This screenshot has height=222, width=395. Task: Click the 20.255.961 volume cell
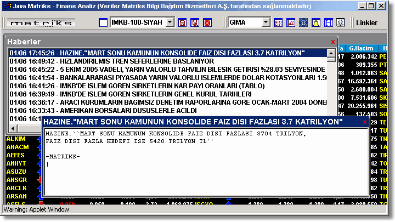(362, 106)
